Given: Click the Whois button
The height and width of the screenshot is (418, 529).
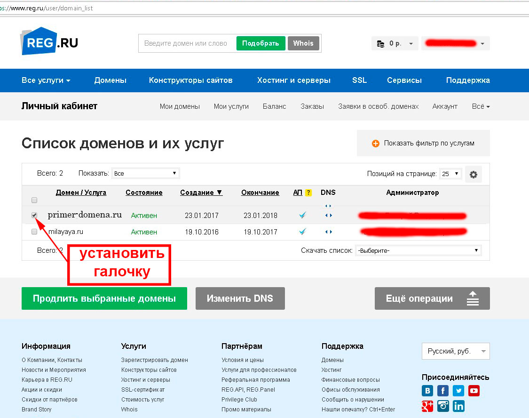Looking at the screenshot, I should pyautogui.click(x=303, y=43).
